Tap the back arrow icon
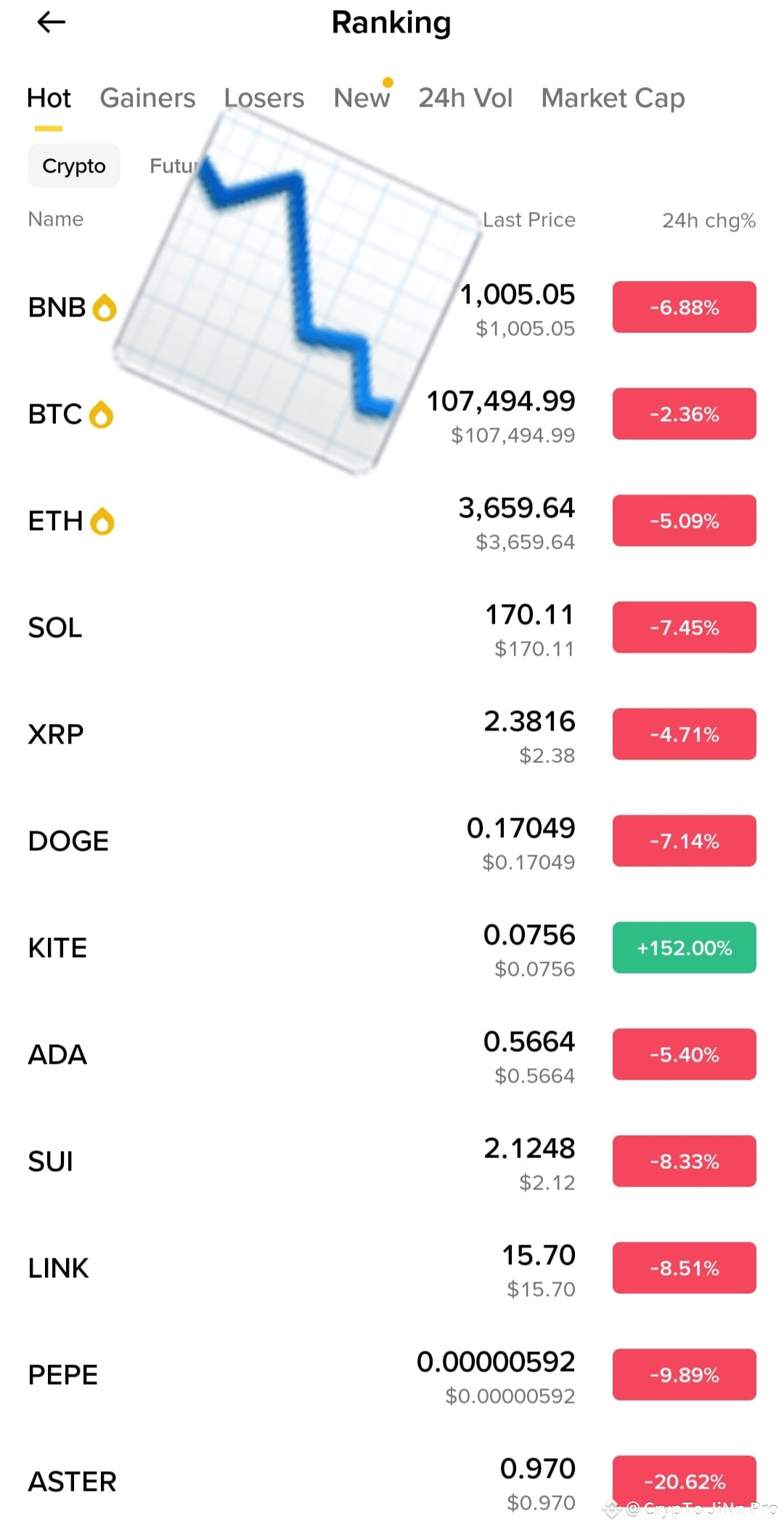Image resolution: width=784 pixels, height=1527 pixels. tap(51, 23)
